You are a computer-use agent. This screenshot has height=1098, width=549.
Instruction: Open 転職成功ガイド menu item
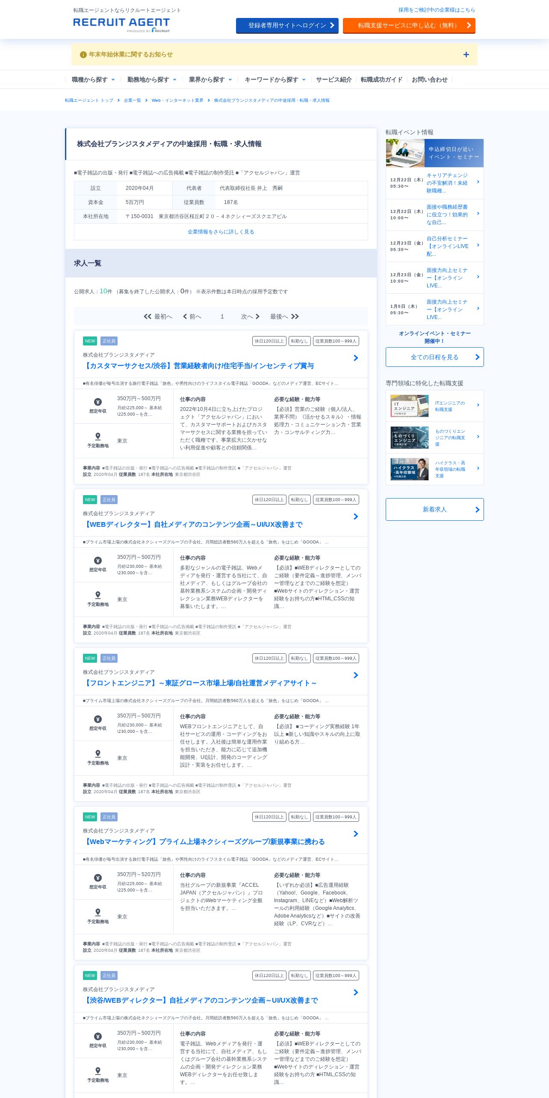click(381, 80)
